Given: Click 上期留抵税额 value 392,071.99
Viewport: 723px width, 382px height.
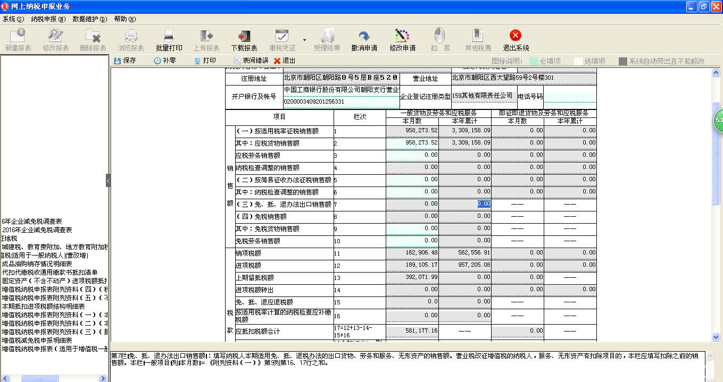Looking at the screenshot, I should coord(412,277).
